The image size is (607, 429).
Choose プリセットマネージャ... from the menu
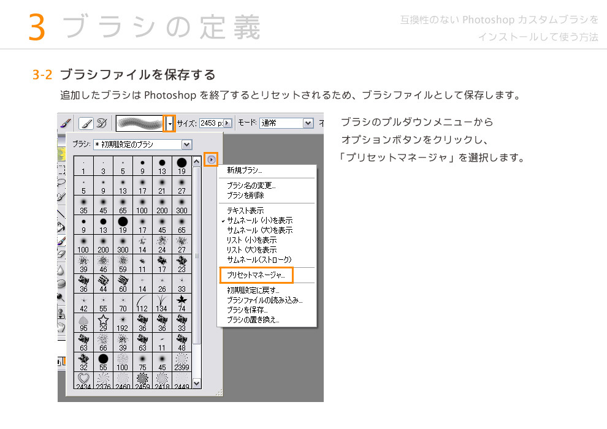(x=256, y=276)
